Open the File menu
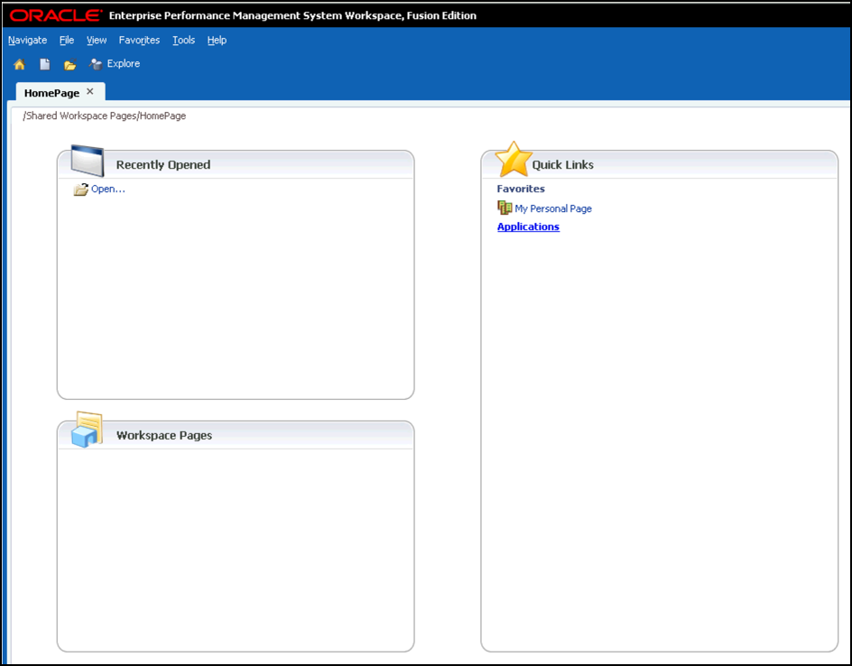852x666 pixels. pyautogui.click(x=67, y=41)
